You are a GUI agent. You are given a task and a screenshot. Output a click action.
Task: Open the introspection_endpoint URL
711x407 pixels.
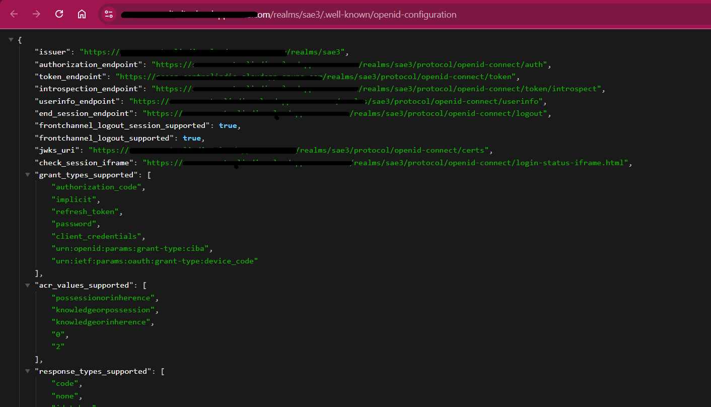click(478, 89)
